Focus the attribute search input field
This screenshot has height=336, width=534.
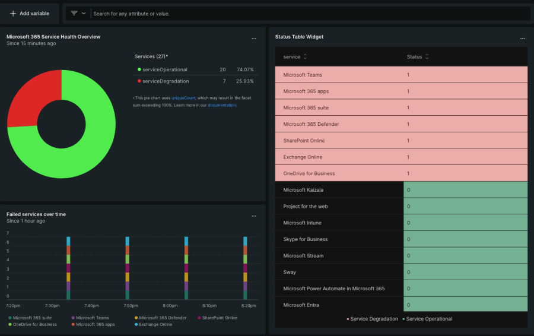310,14
